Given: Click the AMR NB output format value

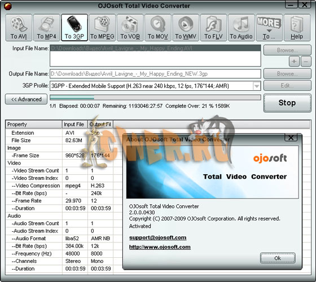Looking at the screenshot, I should pos(100,239).
